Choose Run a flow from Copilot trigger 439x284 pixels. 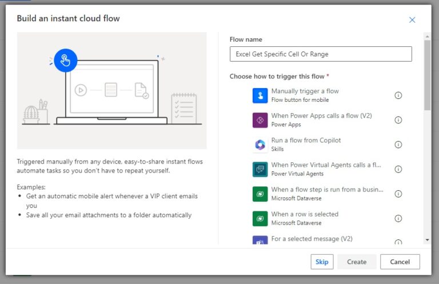coord(306,141)
